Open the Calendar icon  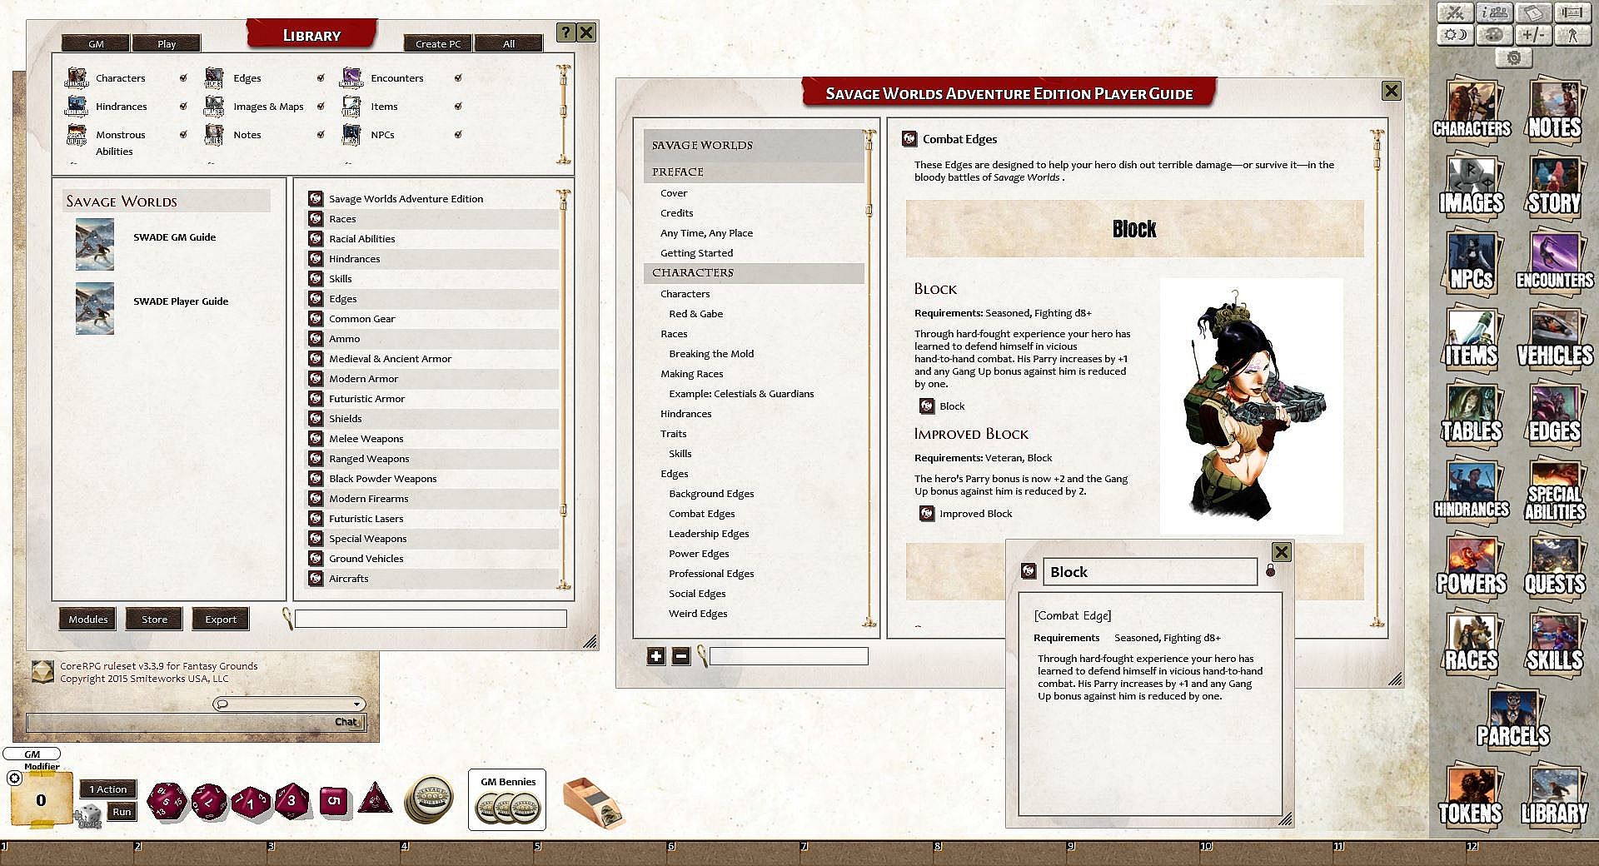pos(1533,12)
